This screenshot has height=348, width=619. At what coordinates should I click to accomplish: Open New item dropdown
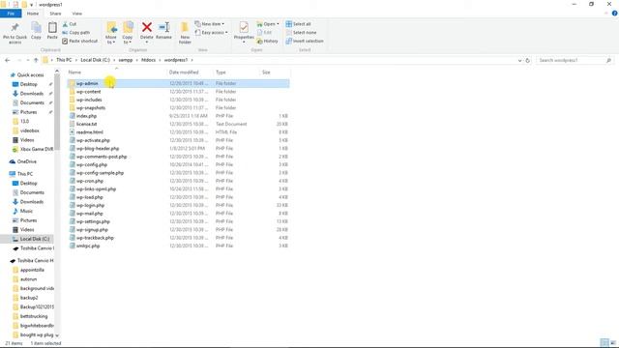coord(210,24)
